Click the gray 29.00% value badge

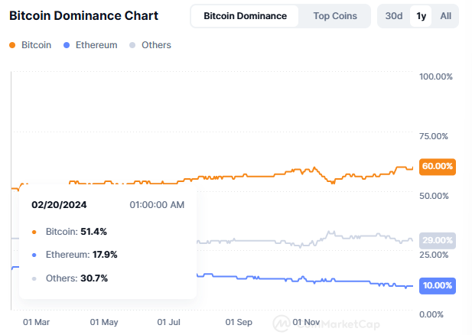(438, 240)
